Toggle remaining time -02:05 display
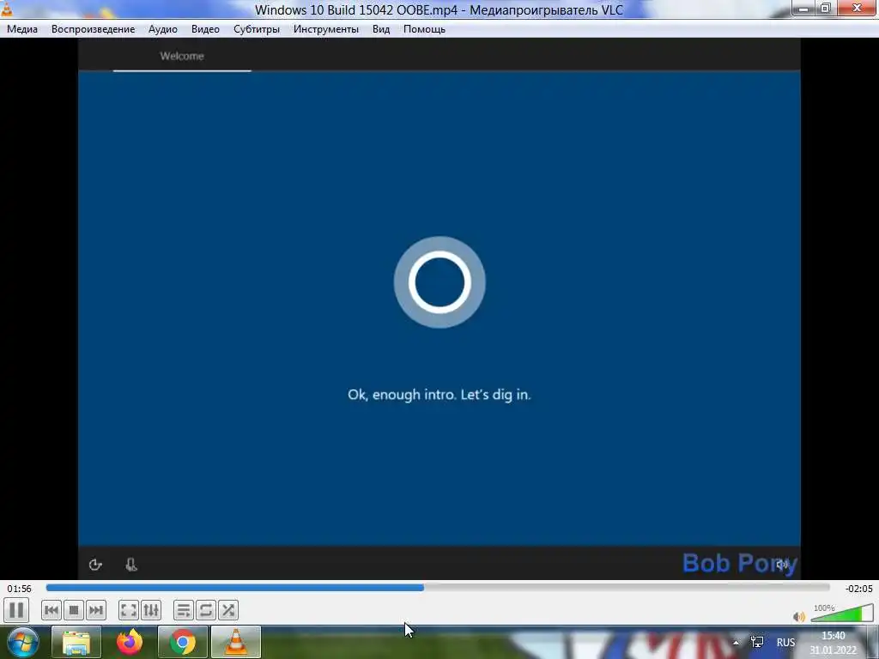This screenshot has height=659, width=879. 858,589
